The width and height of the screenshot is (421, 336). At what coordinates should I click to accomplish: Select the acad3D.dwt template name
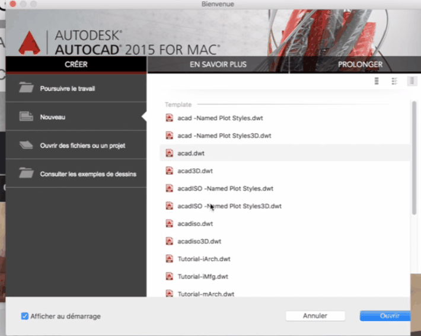(x=195, y=171)
